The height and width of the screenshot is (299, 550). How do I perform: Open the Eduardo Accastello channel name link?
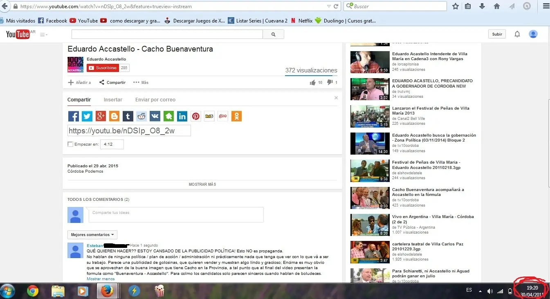(106, 59)
